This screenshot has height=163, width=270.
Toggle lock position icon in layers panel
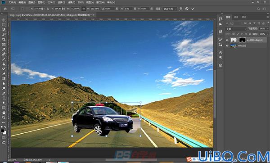pos(242,34)
